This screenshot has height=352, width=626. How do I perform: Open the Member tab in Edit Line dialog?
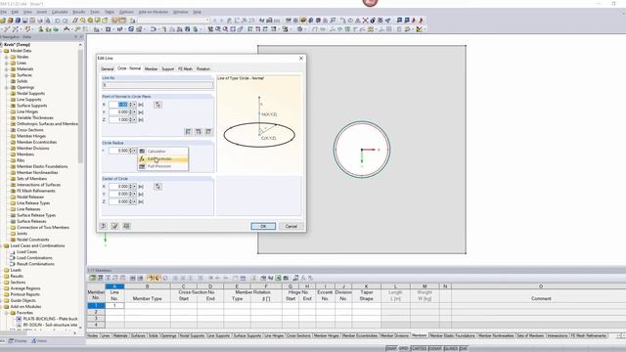click(x=151, y=69)
